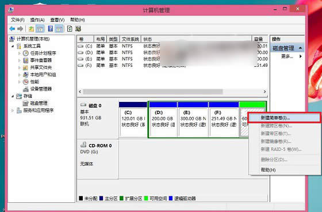
Task: Select the (D:) 200.00 GB partition block
Action: (x=163, y=119)
